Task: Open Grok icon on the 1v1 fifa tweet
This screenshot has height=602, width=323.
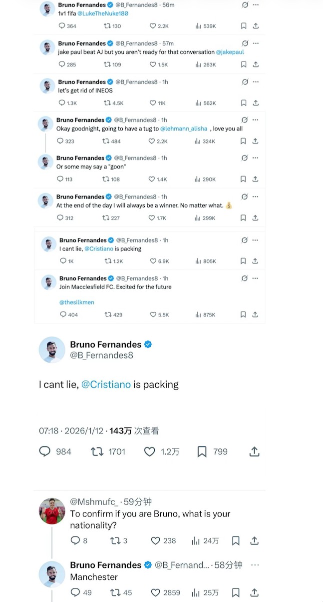Action: click(x=245, y=4)
